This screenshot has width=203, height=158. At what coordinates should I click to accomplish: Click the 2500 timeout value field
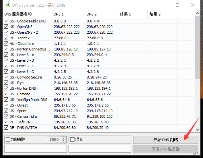pos(54,140)
